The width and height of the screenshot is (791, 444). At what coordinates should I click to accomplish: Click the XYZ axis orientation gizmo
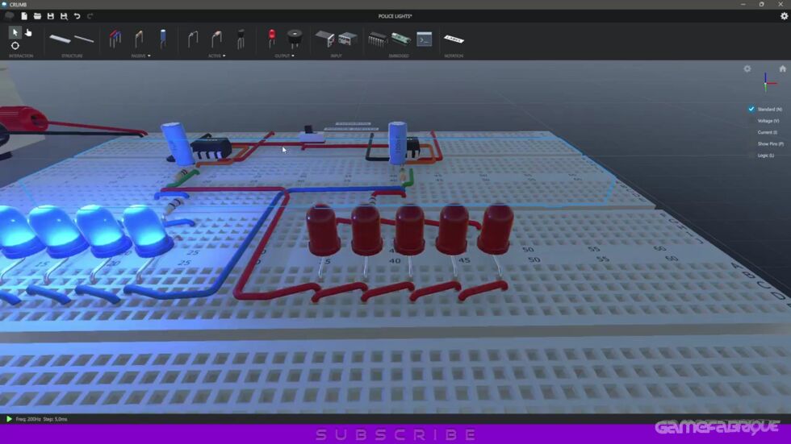coord(768,82)
